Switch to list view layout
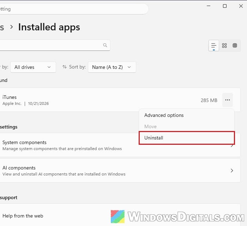Screen dimensions: 247x226 pos(213,46)
